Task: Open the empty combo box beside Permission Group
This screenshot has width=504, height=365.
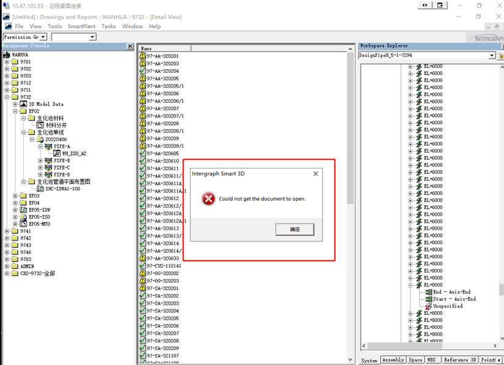Action: 92,37
